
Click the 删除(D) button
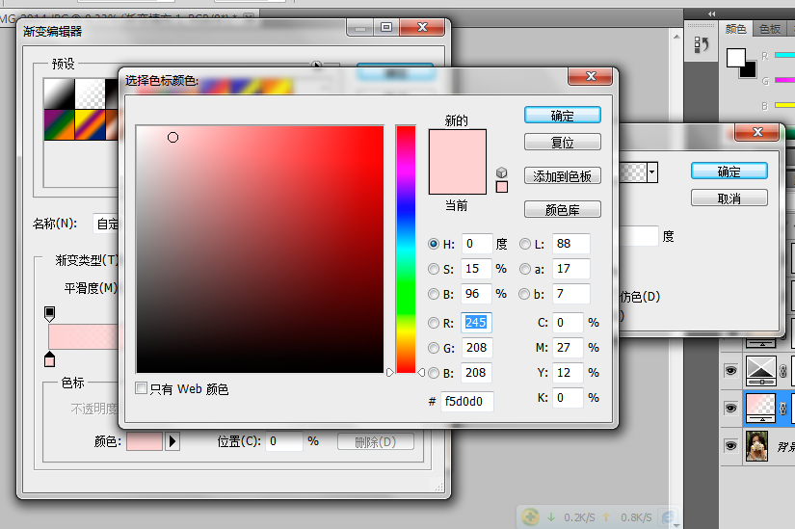376,441
